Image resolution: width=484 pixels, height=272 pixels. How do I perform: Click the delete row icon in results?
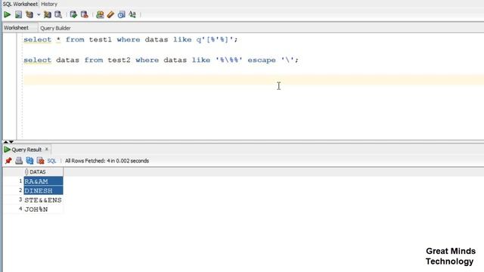tap(40, 161)
